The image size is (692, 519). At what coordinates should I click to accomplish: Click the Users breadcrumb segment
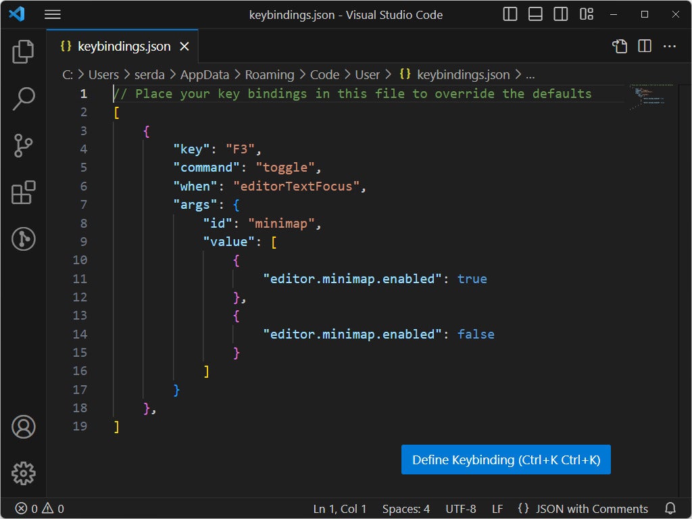tap(103, 74)
